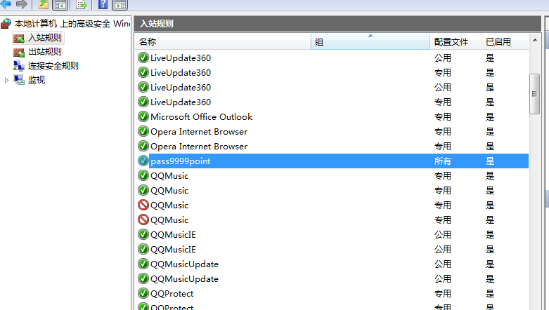549x310 pixels.
Task: Click the green check icon beside Microsoft Office Outlook
Action: pyautogui.click(x=143, y=116)
